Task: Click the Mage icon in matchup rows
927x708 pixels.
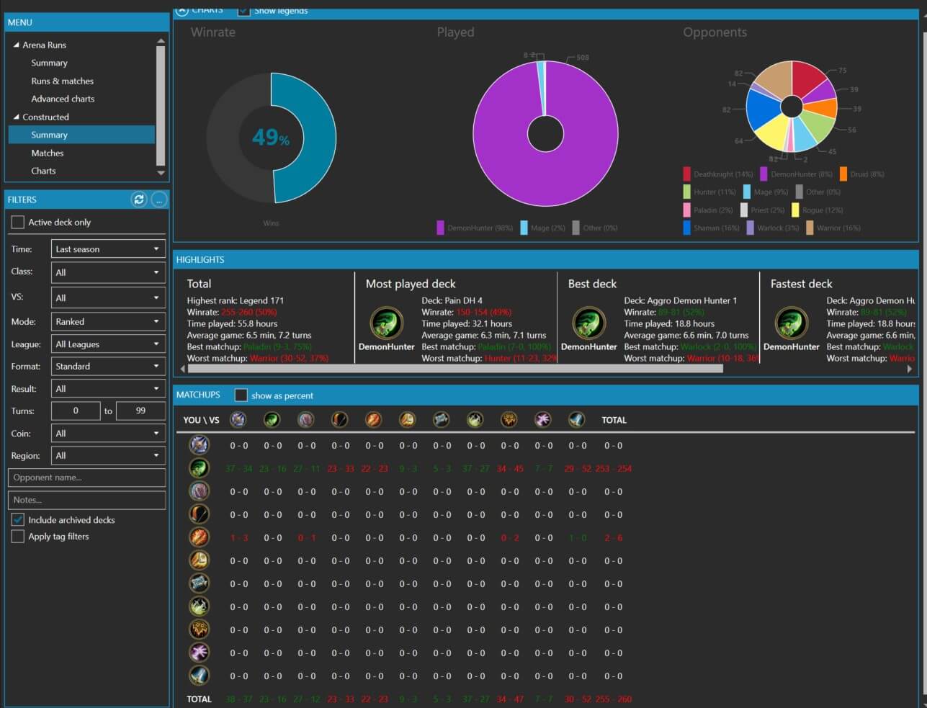Action: 199,537
